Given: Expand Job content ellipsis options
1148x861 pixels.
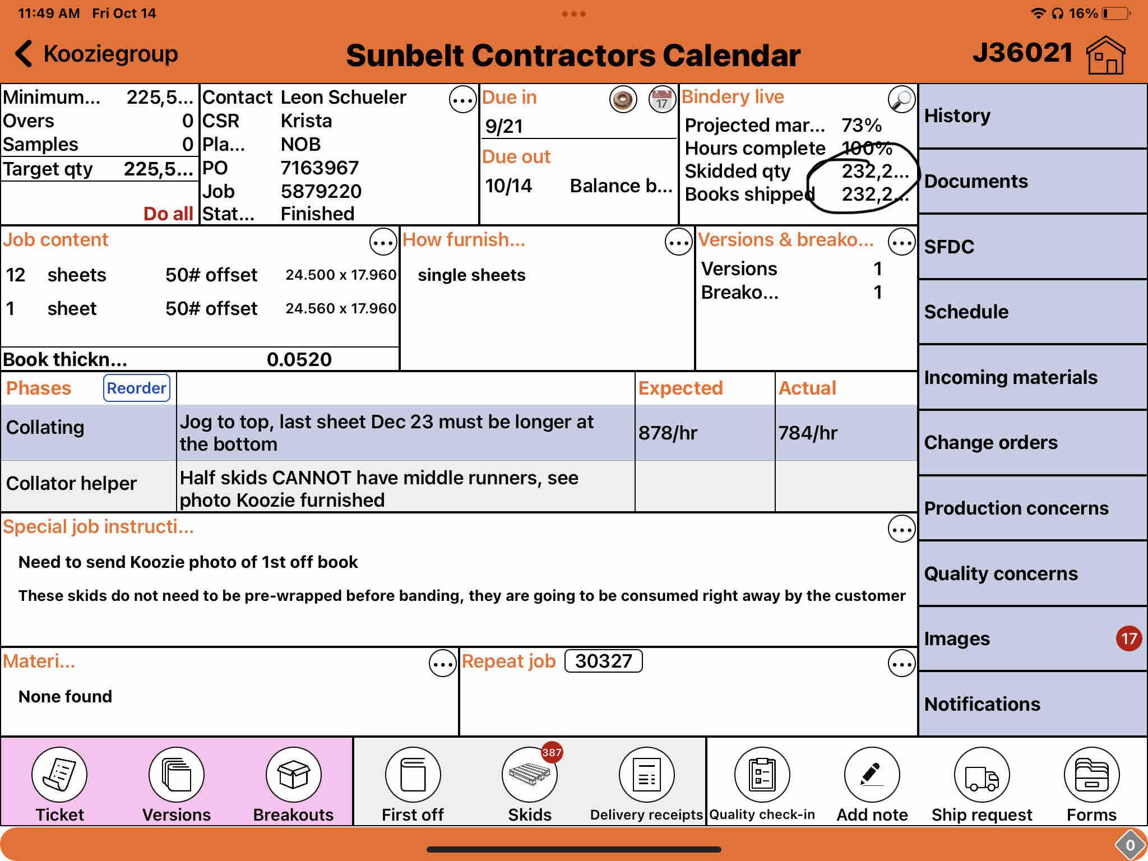Looking at the screenshot, I should coord(383,242).
